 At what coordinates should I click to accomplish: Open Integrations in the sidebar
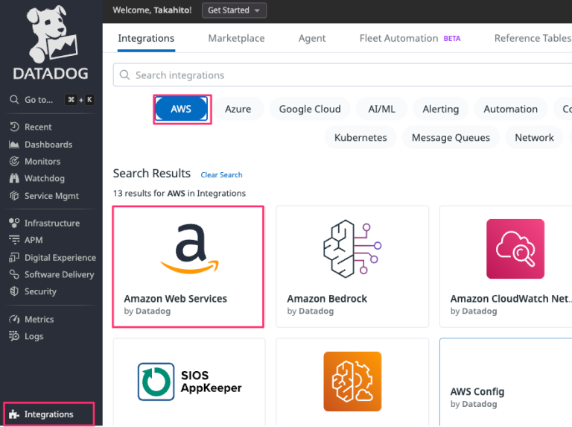click(x=49, y=414)
